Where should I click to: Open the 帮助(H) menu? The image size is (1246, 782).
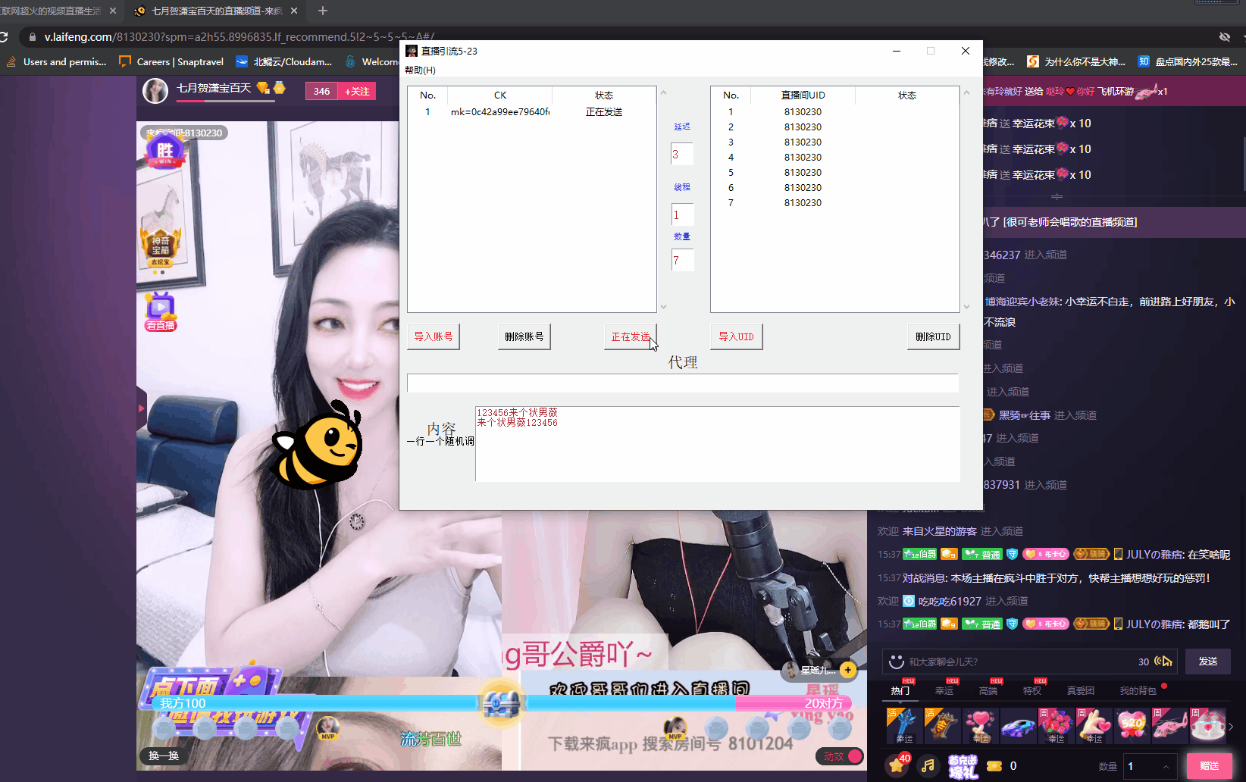click(x=420, y=70)
